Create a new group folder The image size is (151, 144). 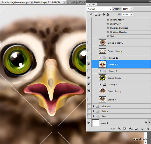pos(136,129)
